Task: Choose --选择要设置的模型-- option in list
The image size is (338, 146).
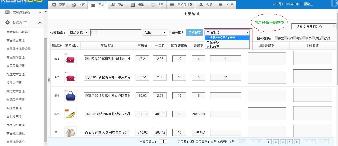Action: [227, 38]
